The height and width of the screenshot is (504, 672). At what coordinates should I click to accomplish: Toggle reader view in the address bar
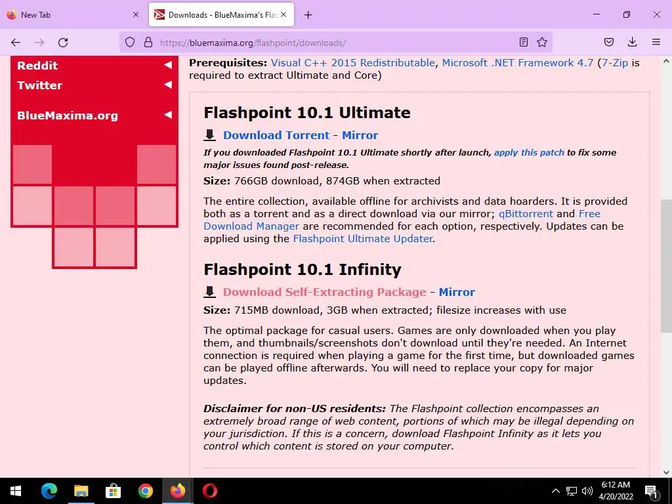pos(523,42)
